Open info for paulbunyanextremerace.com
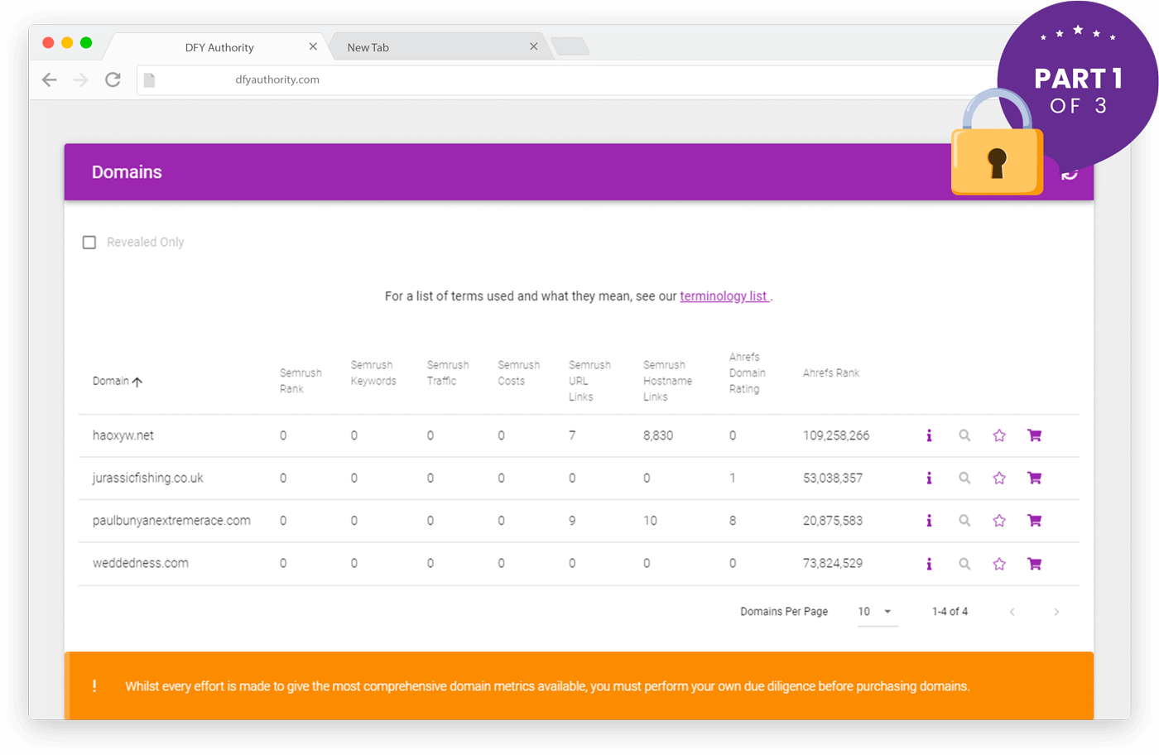The height and width of the screenshot is (755, 1159). (929, 521)
